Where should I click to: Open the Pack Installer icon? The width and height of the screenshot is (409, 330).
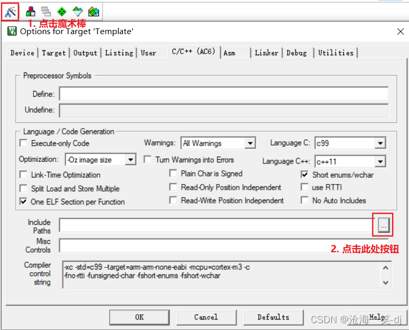[x=94, y=12]
